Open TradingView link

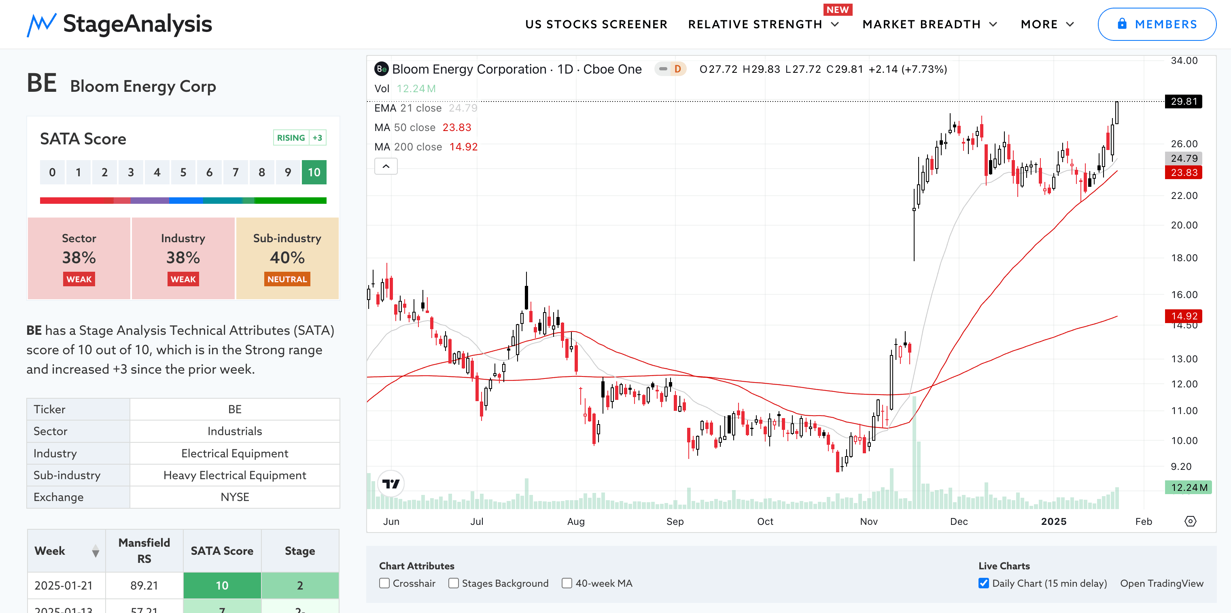pos(1162,583)
